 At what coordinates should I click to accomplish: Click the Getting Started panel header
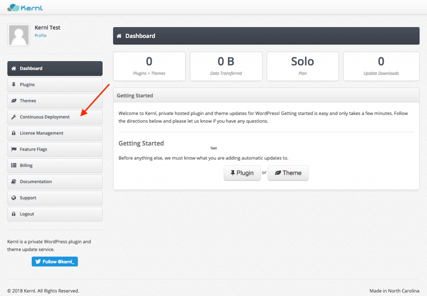pos(266,95)
